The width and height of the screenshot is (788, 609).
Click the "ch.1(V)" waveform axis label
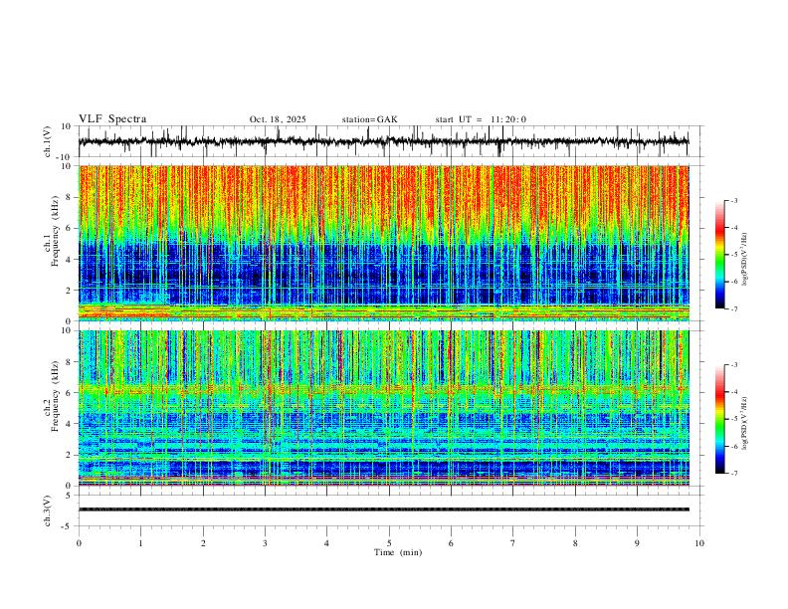(x=48, y=141)
